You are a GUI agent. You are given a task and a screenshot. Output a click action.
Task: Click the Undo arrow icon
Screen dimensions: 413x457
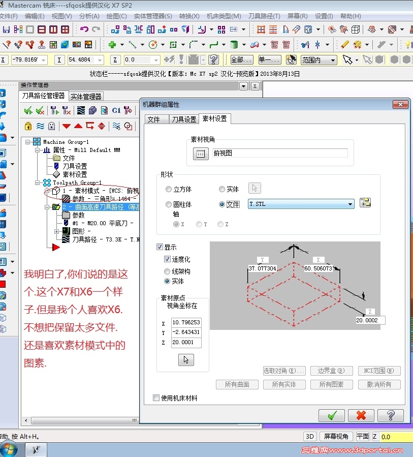pos(84,29)
